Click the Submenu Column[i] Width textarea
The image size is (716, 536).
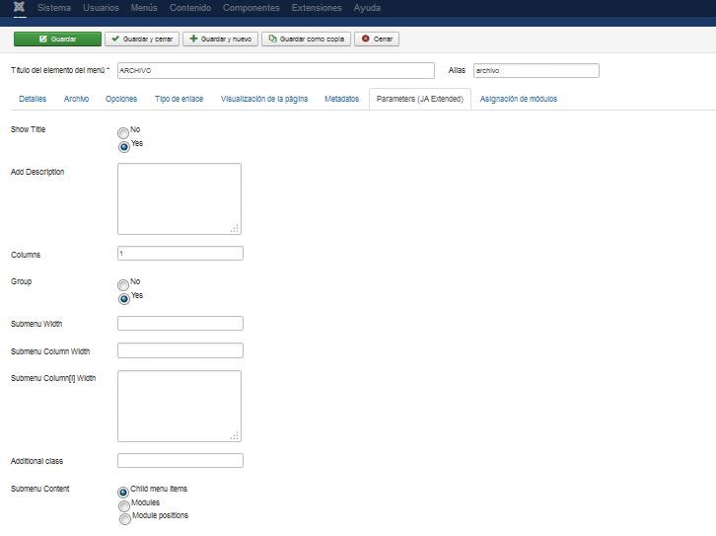coord(179,407)
